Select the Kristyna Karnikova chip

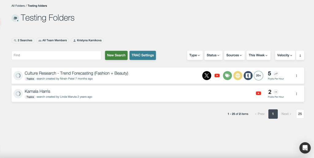pyautogui.click(x=87, y=40)
